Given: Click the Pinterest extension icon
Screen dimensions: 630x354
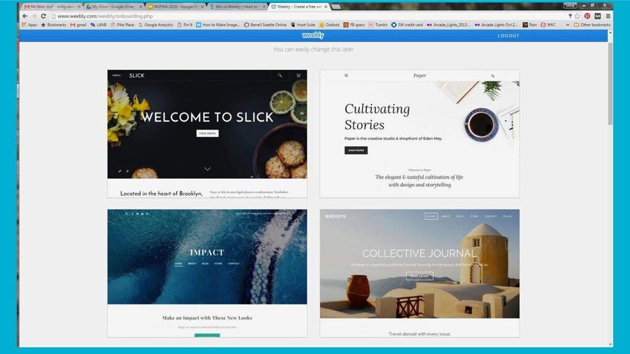Looking at the screenshot, I should (588, 16).
